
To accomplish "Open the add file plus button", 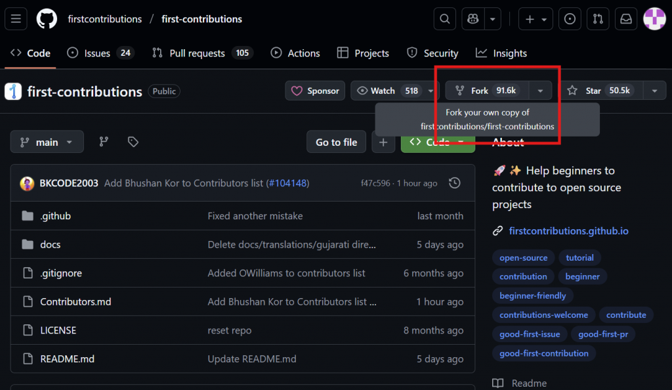I will [383, 142].
